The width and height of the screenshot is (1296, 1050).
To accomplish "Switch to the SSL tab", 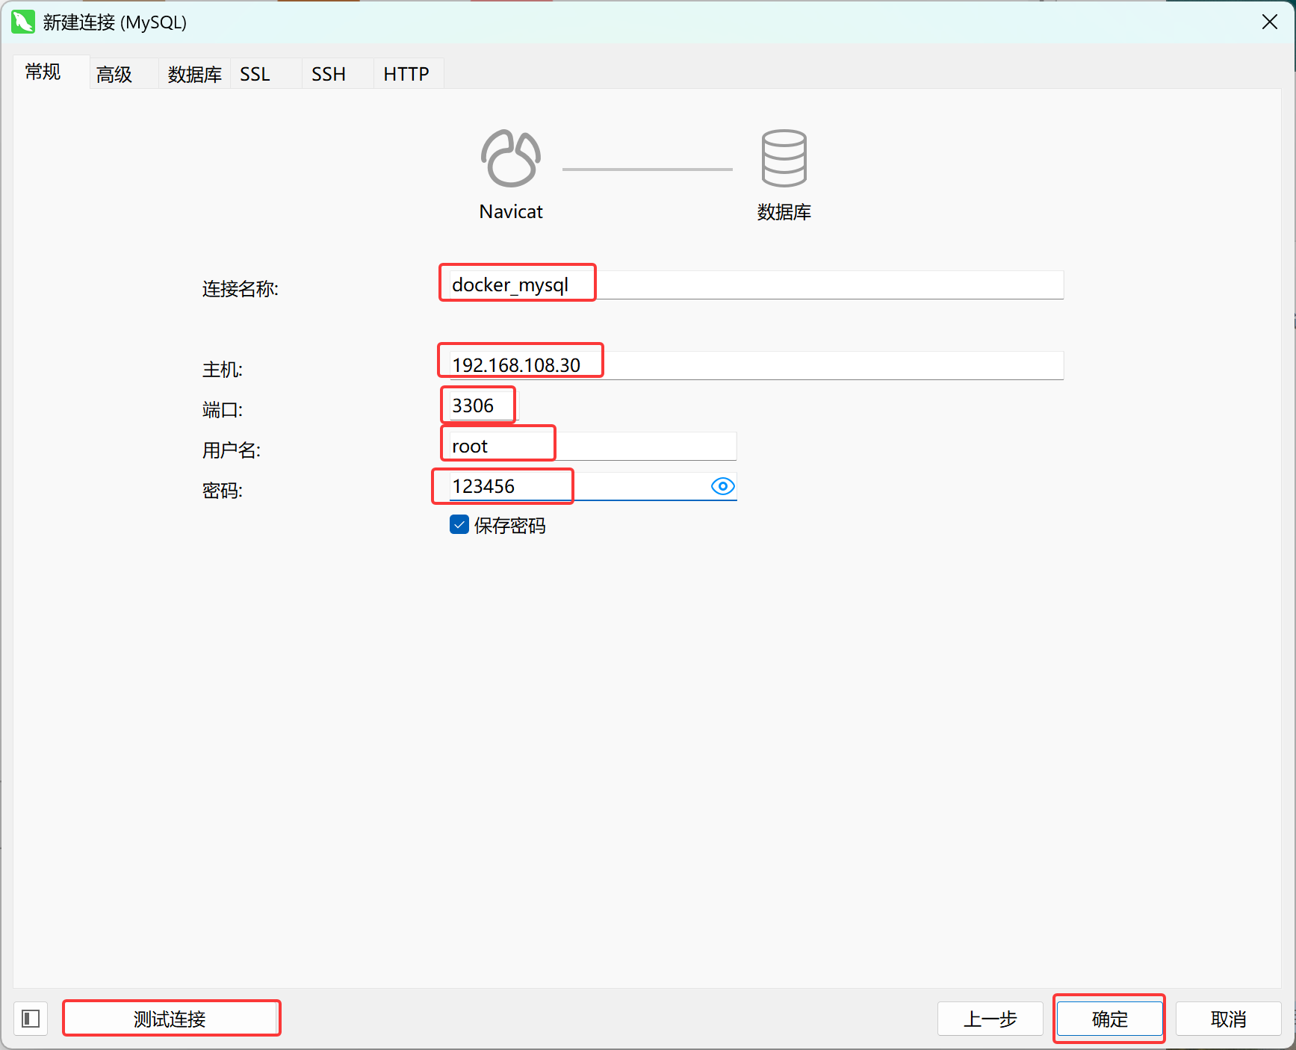I will [266, 74].
